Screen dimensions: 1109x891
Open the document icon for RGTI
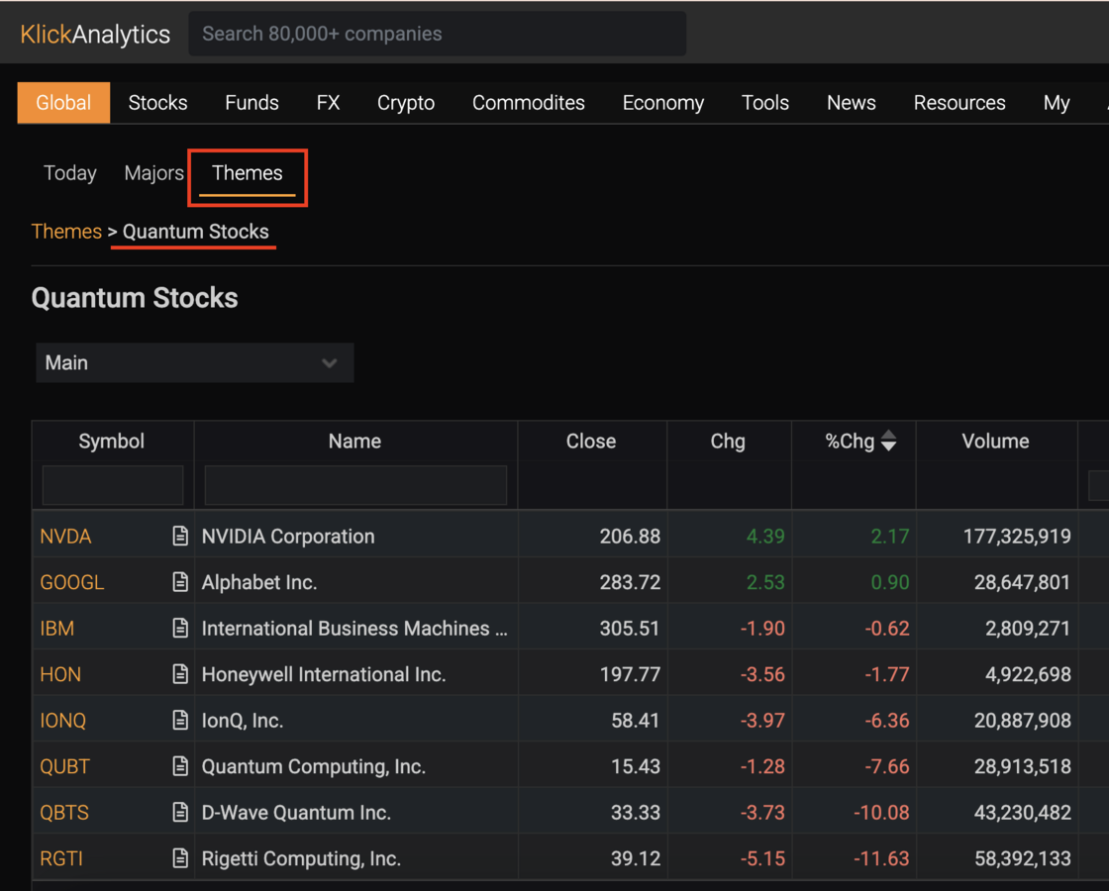[180, 857]
